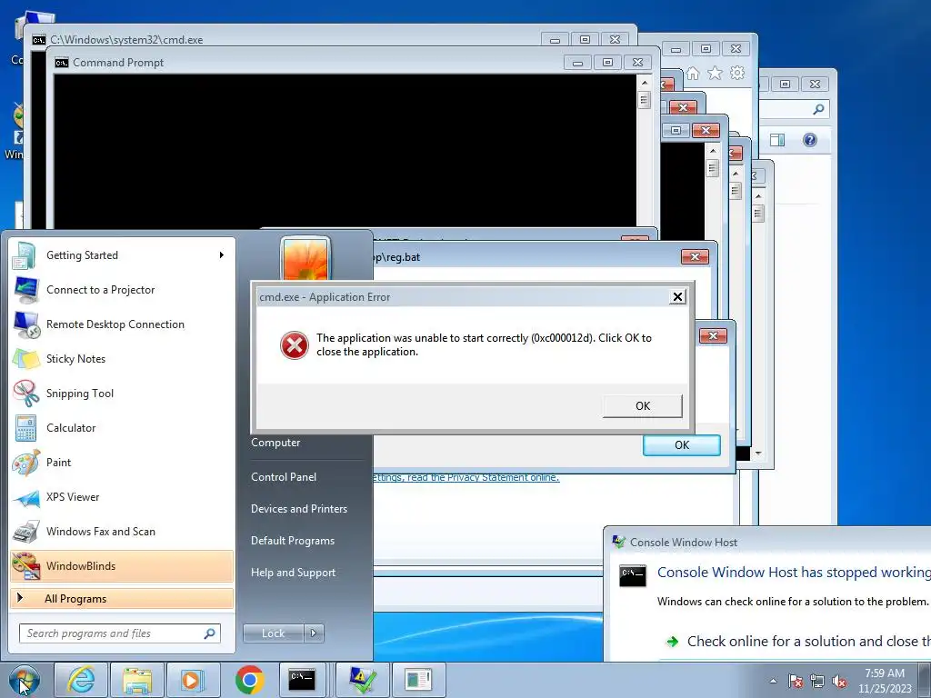The height and width of the screenshot is (698, 931).
Task: Click the 7:59 AM clock in the tray
Action: tap(885, 673)
